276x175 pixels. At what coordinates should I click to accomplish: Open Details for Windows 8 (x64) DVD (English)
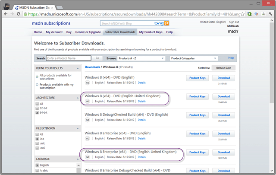(142, 83)
